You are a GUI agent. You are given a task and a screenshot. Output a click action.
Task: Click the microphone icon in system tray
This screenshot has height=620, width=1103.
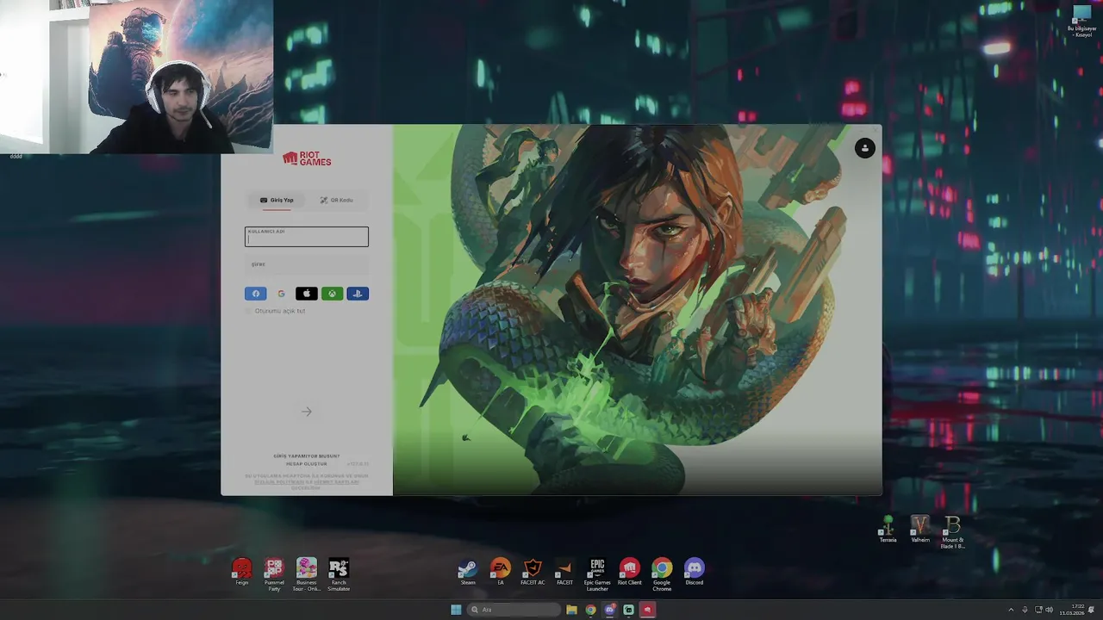1025,610
